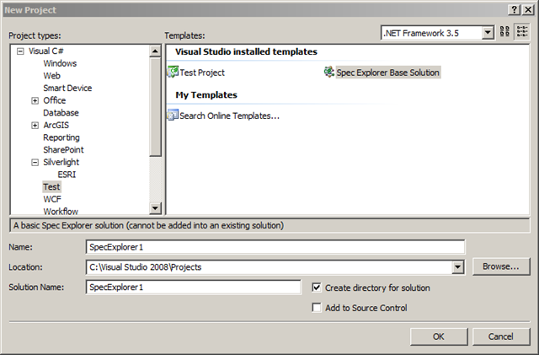Select Web project type

coord(51,76)
